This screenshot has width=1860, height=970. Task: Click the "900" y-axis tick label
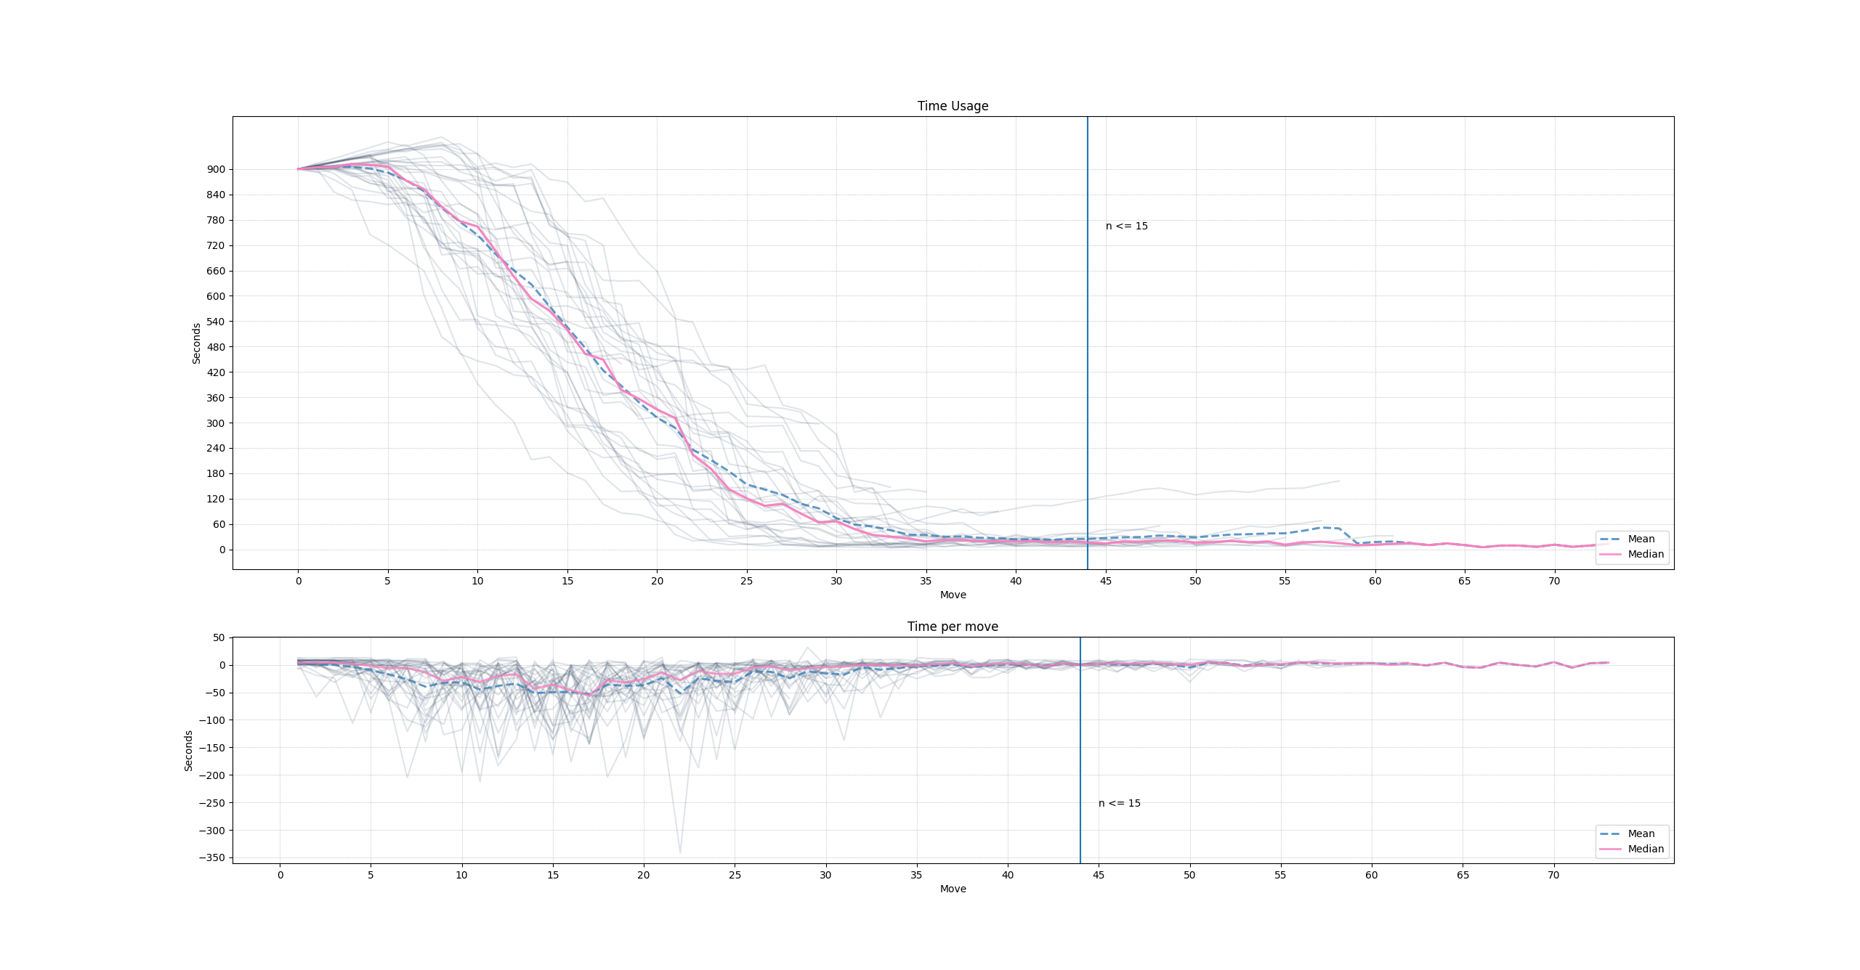[x=216, y=169]
